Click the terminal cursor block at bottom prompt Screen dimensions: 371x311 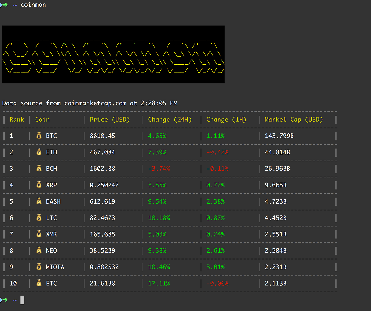tap(22, 300)
